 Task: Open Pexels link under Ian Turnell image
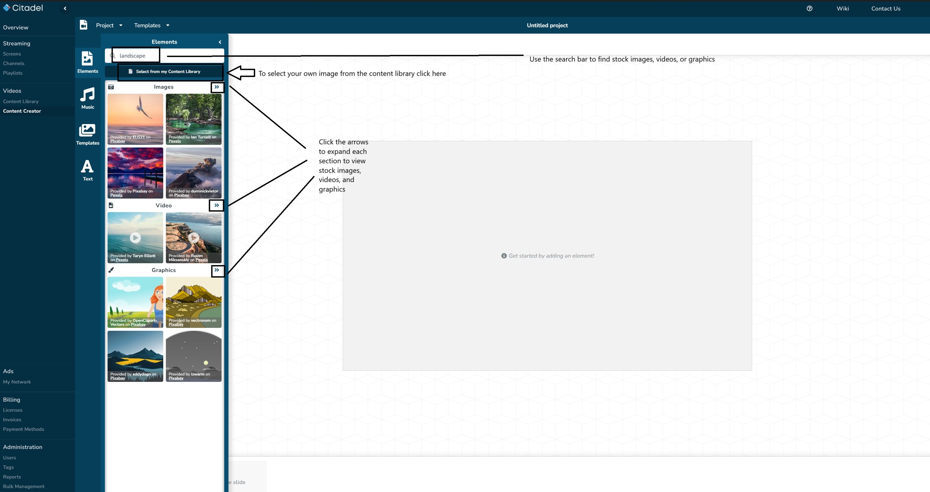(175, 141)
